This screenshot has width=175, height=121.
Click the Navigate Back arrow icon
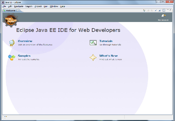pyautogui.click(x=148, y=10)
